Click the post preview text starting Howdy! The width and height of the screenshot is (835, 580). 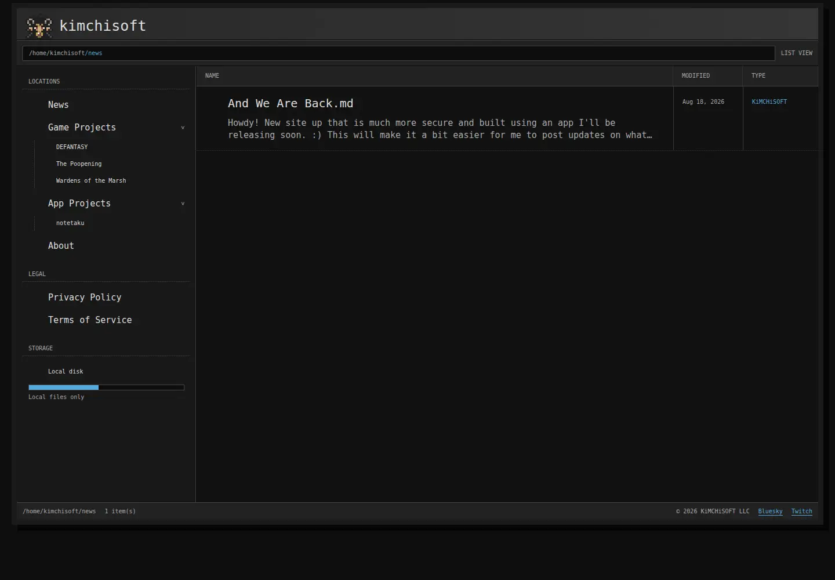[440, 129]
